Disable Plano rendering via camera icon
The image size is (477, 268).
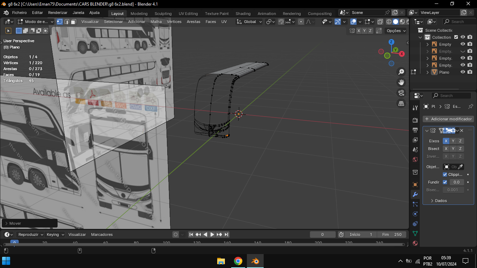[470, 72]
